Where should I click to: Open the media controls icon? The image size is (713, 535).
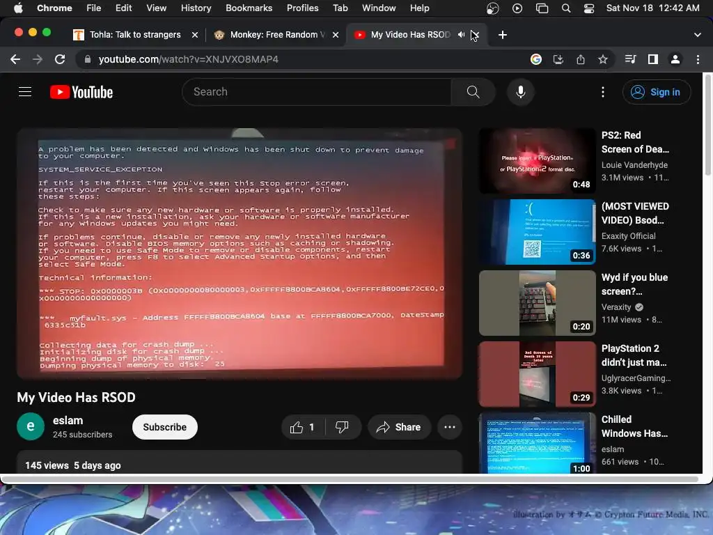(630, 59)
